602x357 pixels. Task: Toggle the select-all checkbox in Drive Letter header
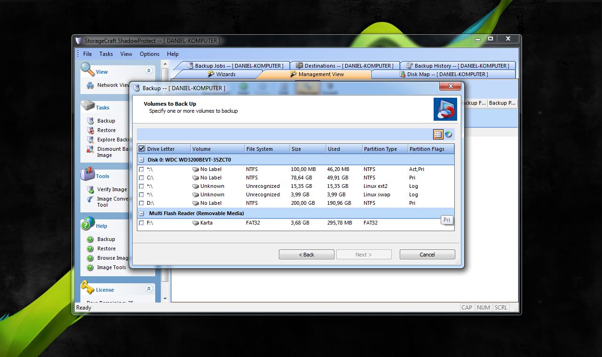click(x=142, y=148)
